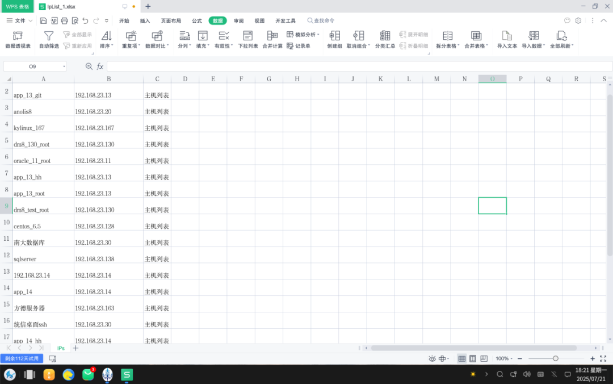Open WPS spreadsheet app in taskbar

click(127, 374)
